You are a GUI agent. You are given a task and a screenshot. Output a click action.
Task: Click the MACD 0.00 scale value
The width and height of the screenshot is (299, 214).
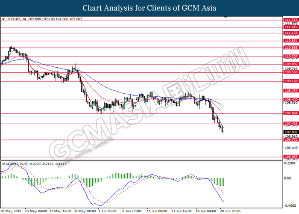pyautogui.click(x=289, y=177)
